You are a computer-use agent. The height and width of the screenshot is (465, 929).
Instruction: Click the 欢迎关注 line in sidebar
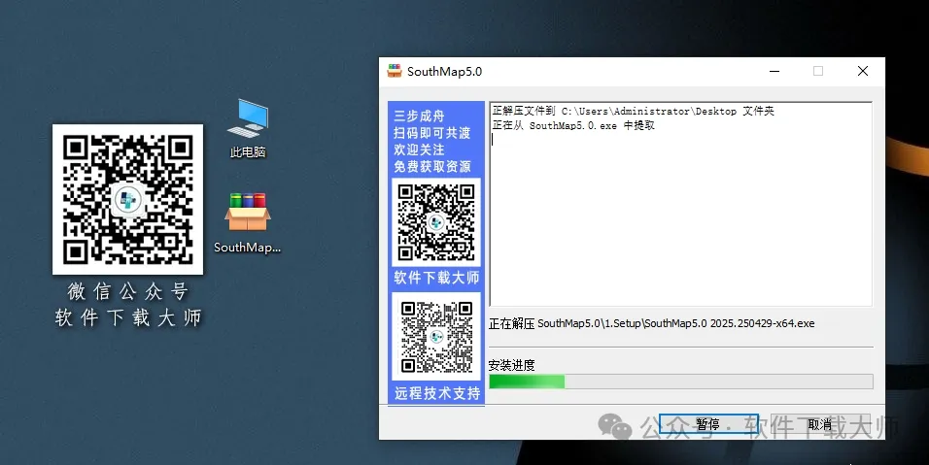point(419,149)
